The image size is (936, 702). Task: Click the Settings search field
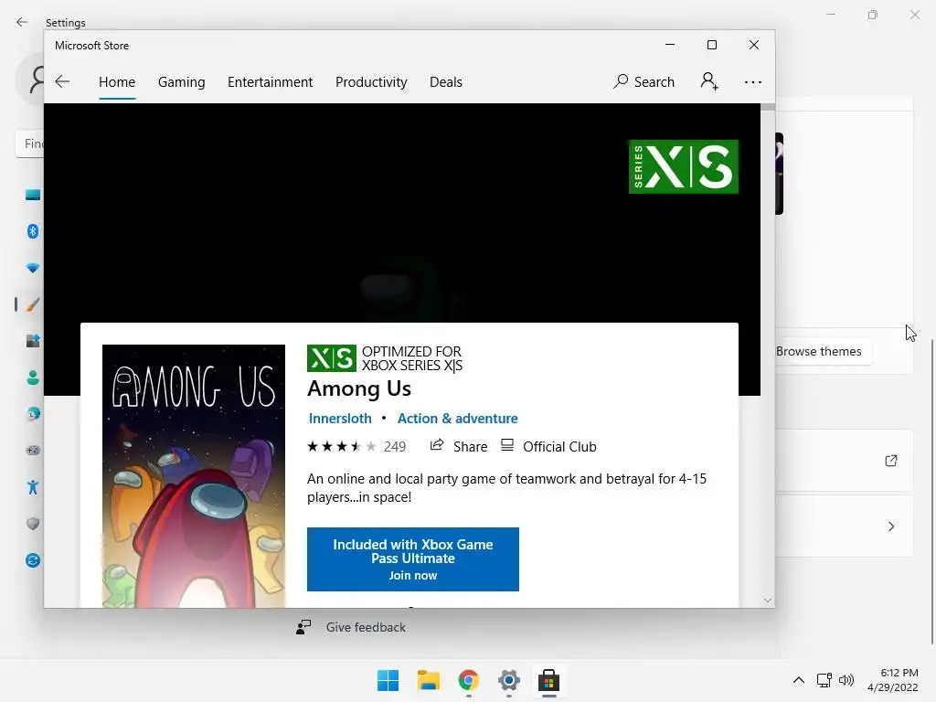pos(30,144)
